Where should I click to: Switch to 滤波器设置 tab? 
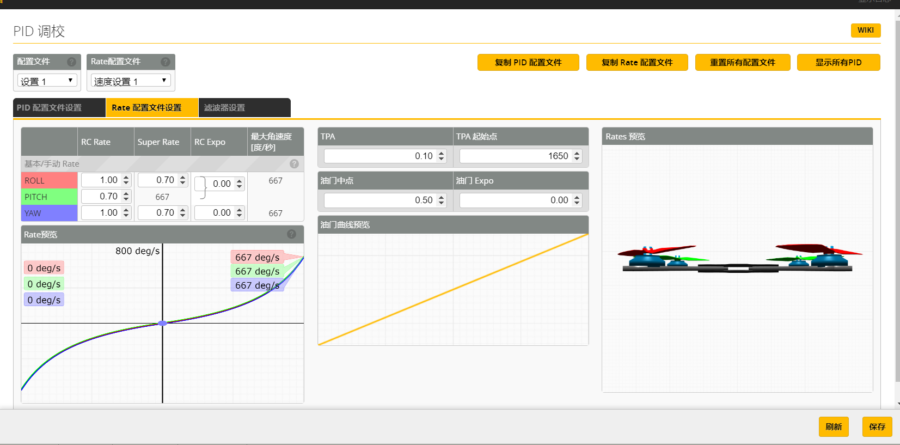click(x=244, y=108)
